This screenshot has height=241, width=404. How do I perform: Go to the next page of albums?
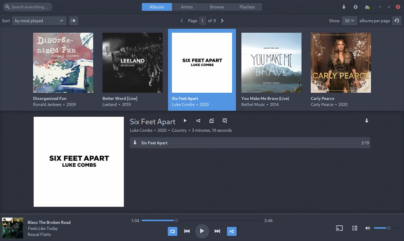coord(222,21)
